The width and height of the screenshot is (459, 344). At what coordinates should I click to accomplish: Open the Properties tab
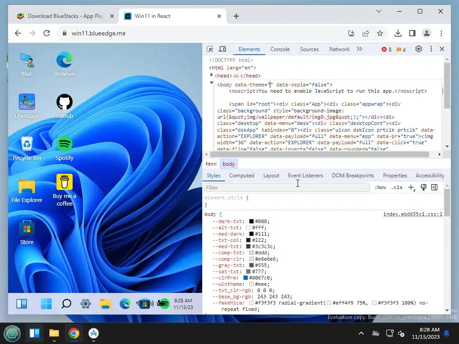pyautogui.click(x=395, y=176)
